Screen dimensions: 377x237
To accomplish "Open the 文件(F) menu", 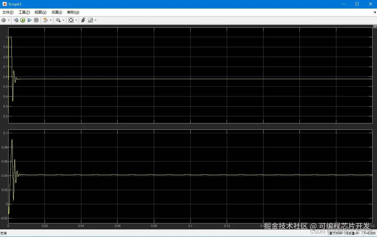I will tap(8, 12).
